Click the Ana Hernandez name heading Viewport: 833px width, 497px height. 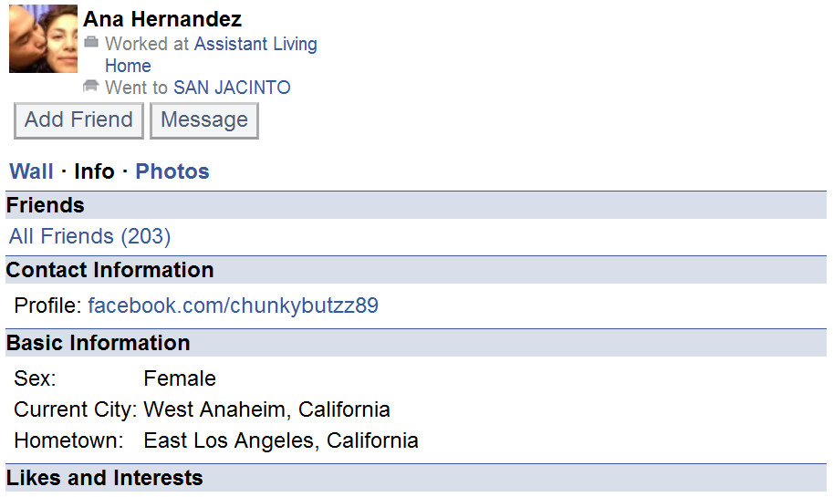pyautogui.click(x=162, y=19)
